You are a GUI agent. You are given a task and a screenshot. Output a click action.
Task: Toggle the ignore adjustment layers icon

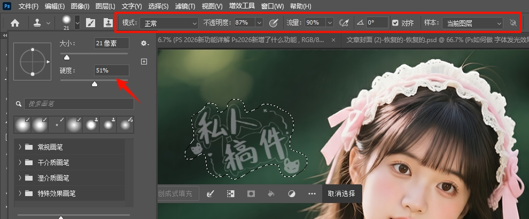coord(513,23)
